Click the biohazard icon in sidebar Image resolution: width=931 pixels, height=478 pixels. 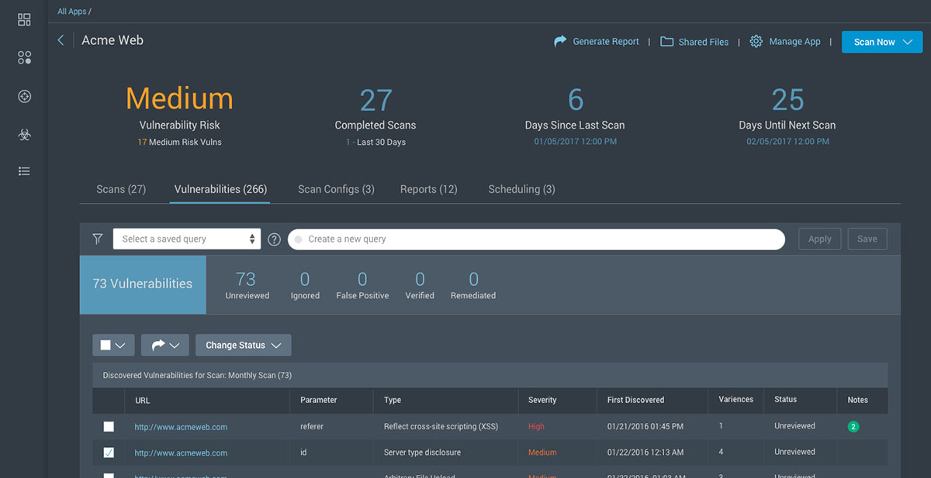tap(24, 134)
